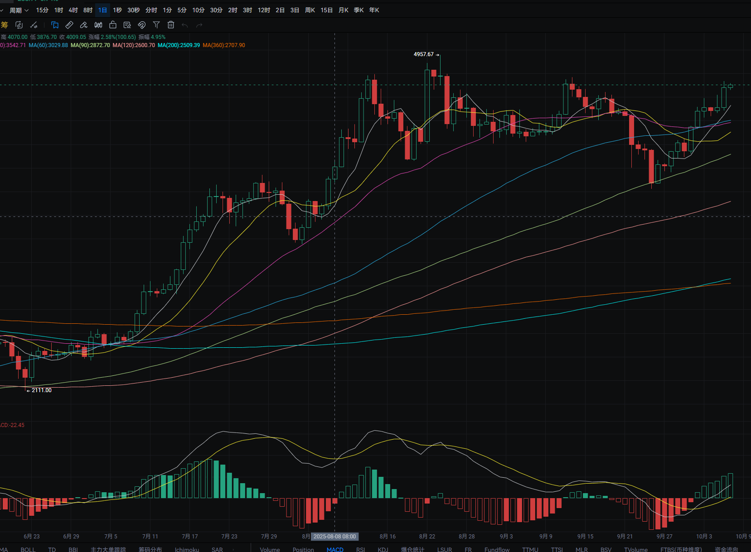751x552 pixels.
Task: Toggle the MA(200) moving average label
Action: pyautogui.click(x=179, y=45)
